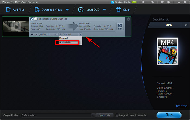Click the Add Files button

[15, 10]
